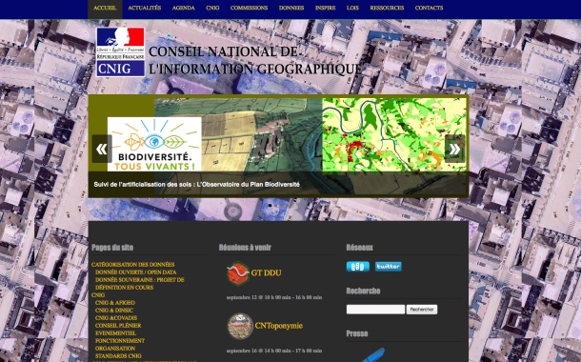Click the Conseil National de l'Information Géographique title
This screenshot has height=362, width=581.
pos(254,60)
